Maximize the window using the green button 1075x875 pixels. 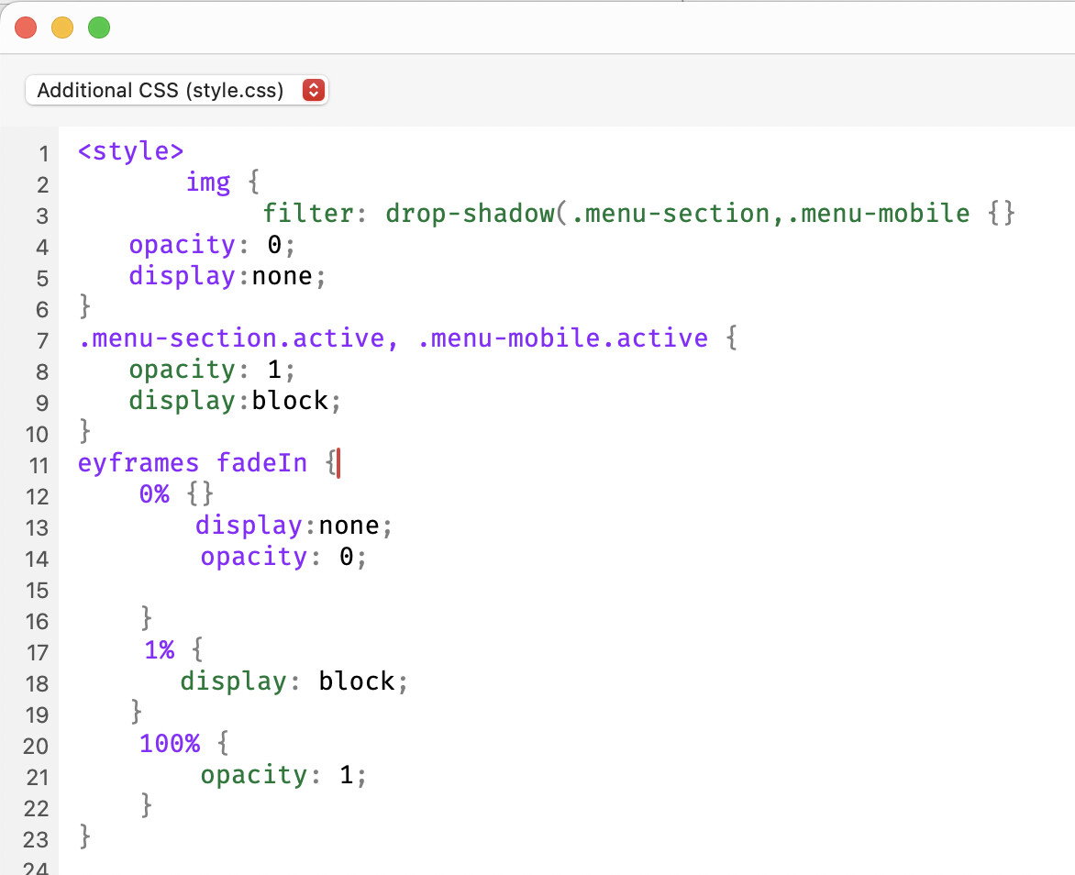[x=99, y=28]
